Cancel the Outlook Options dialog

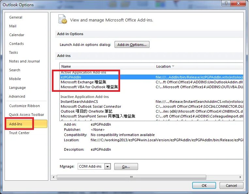(231, 186)
